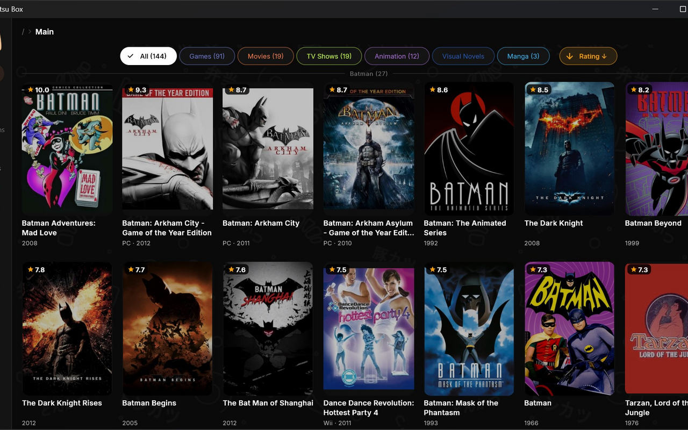Click the Main breadcrumb
This screenshot has height=430, width=688.
pos(45,32)
